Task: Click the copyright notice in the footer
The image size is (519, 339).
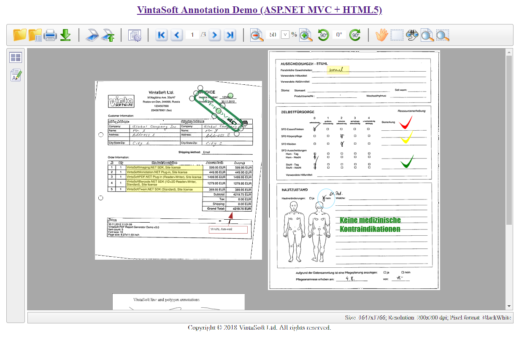Action: click(x=259, y=328)
